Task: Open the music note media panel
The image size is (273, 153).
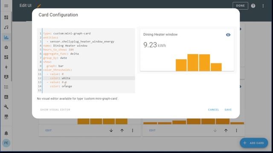Action: pos(6,27)
